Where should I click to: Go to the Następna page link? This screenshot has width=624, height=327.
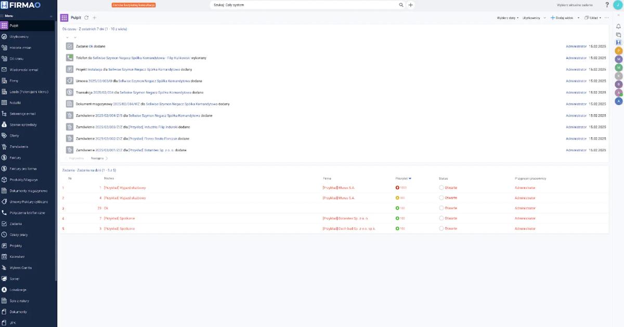99,158
